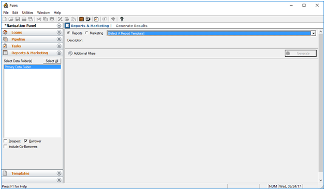This screenshot has width=325, height=190.
Task: Click the vertical scrollbar down arrow
Action: 321,181
